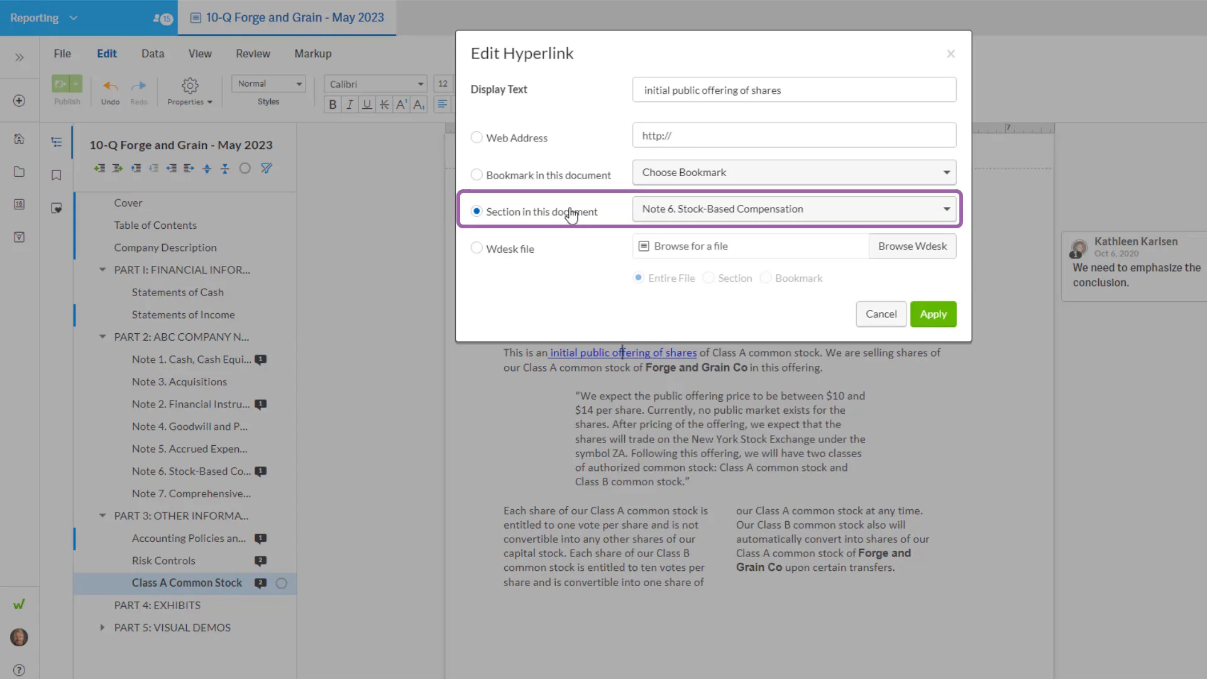Open the Review menu
This screenshot has height=679, width=1207.
(x=253, y=53)
